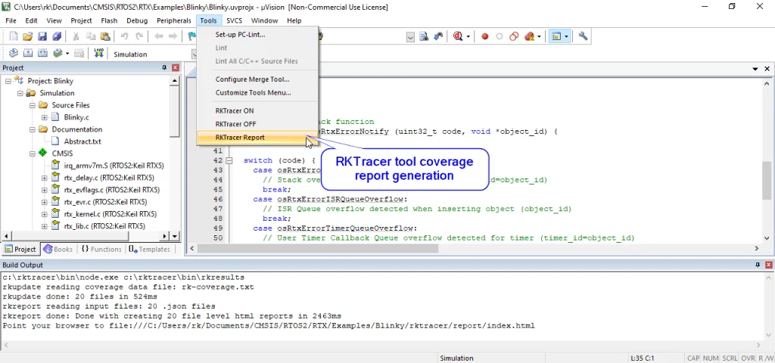Click the Rebuild all target files icon

42,54
